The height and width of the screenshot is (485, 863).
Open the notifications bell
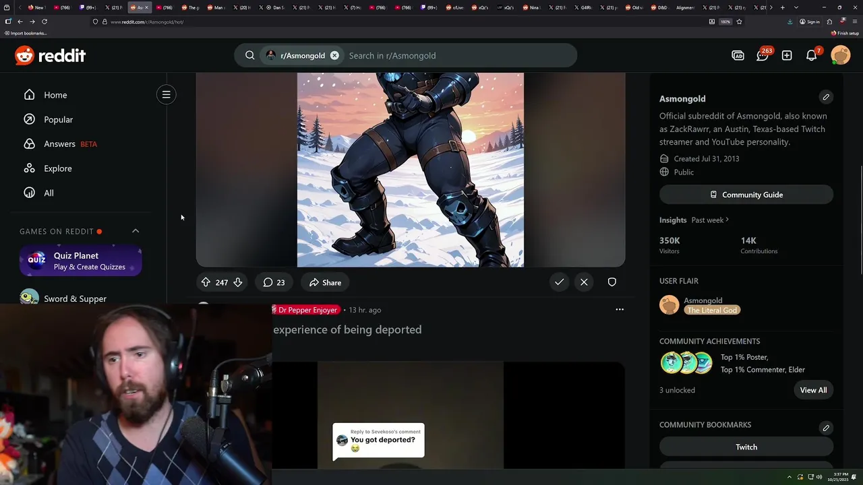(812, 55)
